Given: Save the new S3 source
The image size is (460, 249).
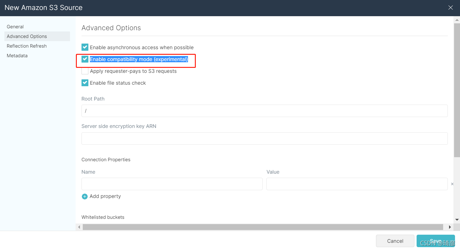Looking at the screenshot, I should click(x=435, y=241).
